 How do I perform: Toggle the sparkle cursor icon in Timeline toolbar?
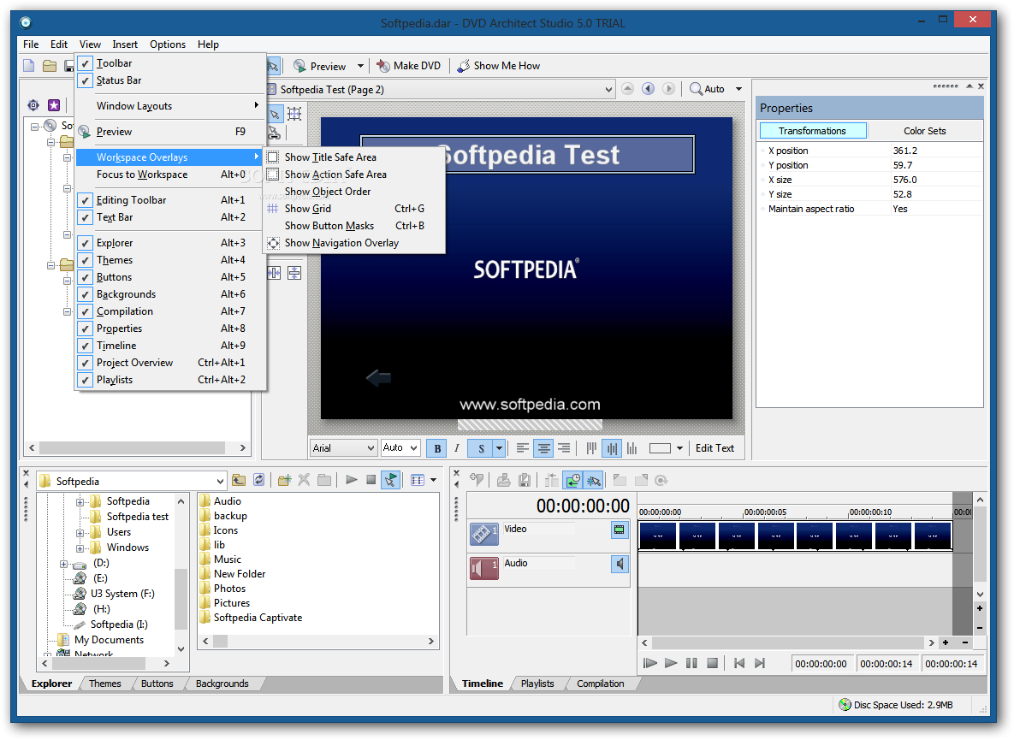(593, 480)
